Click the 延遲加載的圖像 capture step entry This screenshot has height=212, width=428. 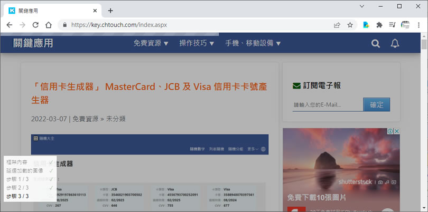30,170
